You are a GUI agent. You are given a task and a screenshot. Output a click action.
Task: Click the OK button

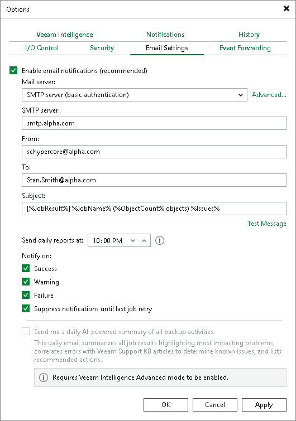coord(166,405)
